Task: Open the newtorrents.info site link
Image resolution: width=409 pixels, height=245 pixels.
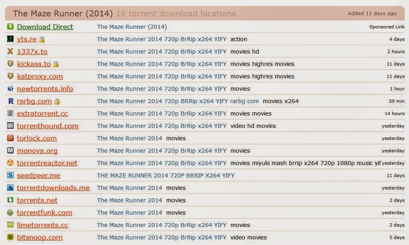Action: click(x=45, y=89)
